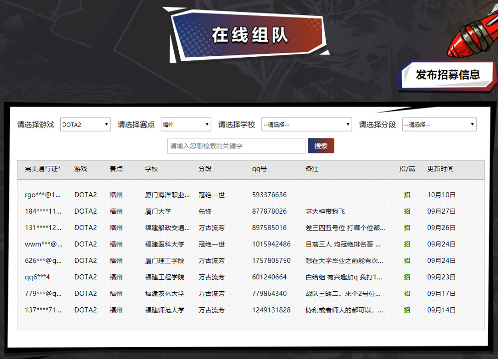The width and height of the screenshot is (498, 359).
Task: Click the 搜索 search button
Action: [321, 145]
